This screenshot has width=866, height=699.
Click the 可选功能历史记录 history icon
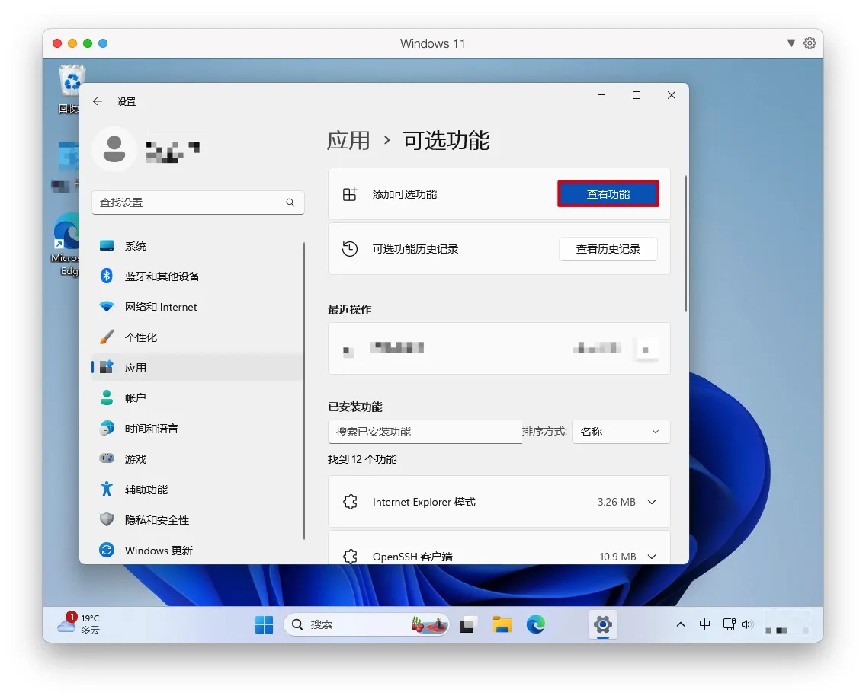[x=350, y=249]
